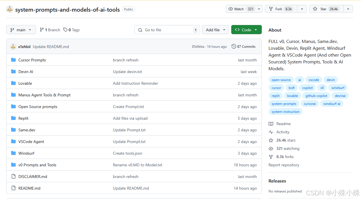Viewport: 361px width, 199px height.
Task: Click the folder icon for Cursor Prompts
Action: coord(13,60)
